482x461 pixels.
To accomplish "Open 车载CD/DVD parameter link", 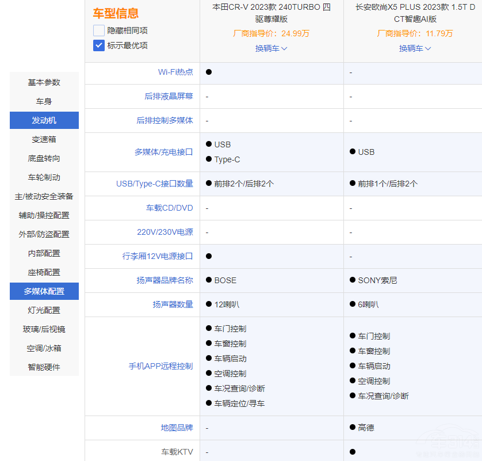I will pyautogui.click(x=170, y=208).
